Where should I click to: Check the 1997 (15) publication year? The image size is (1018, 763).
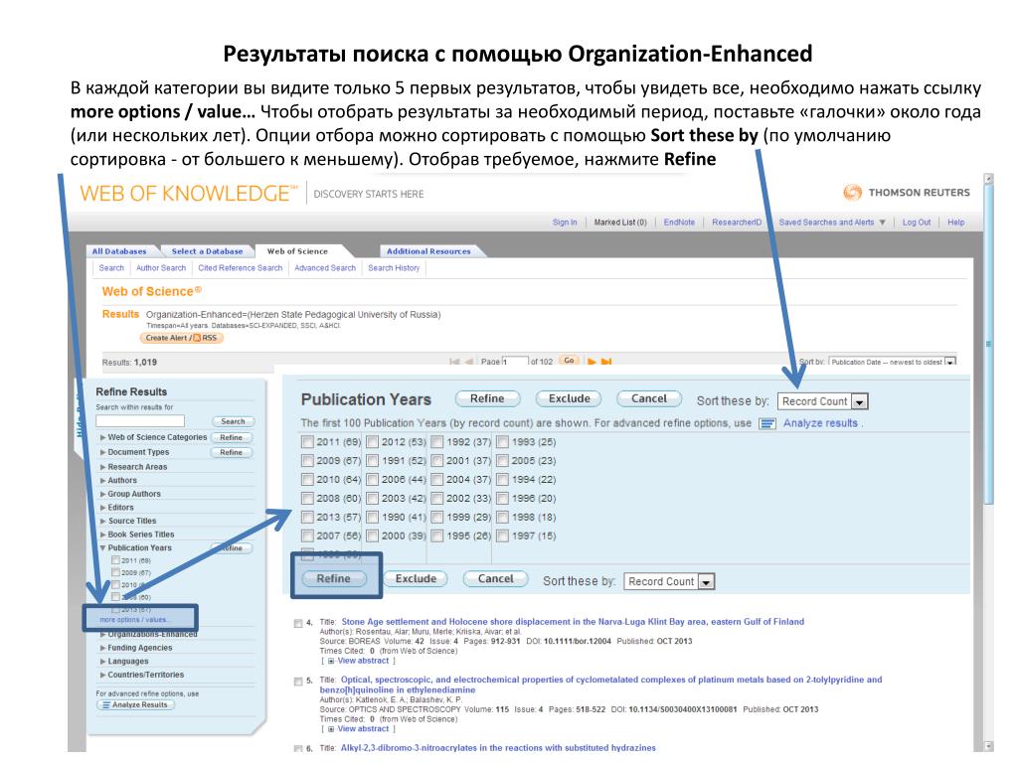[502, 535]
